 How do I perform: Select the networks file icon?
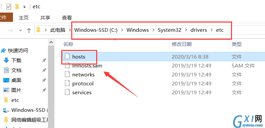click(67, 74)
